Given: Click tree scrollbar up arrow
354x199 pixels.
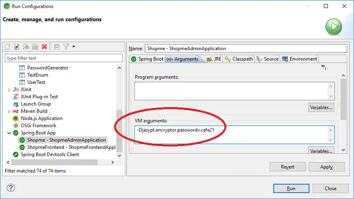Looking at the screenshot, I should coord(120,68).
